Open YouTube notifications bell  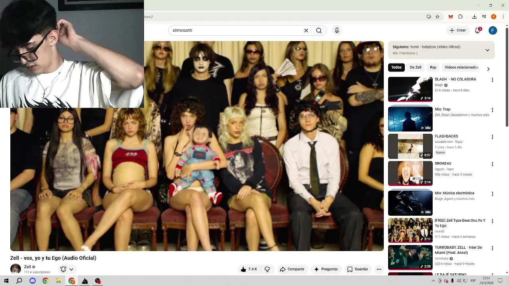[478, 30]
